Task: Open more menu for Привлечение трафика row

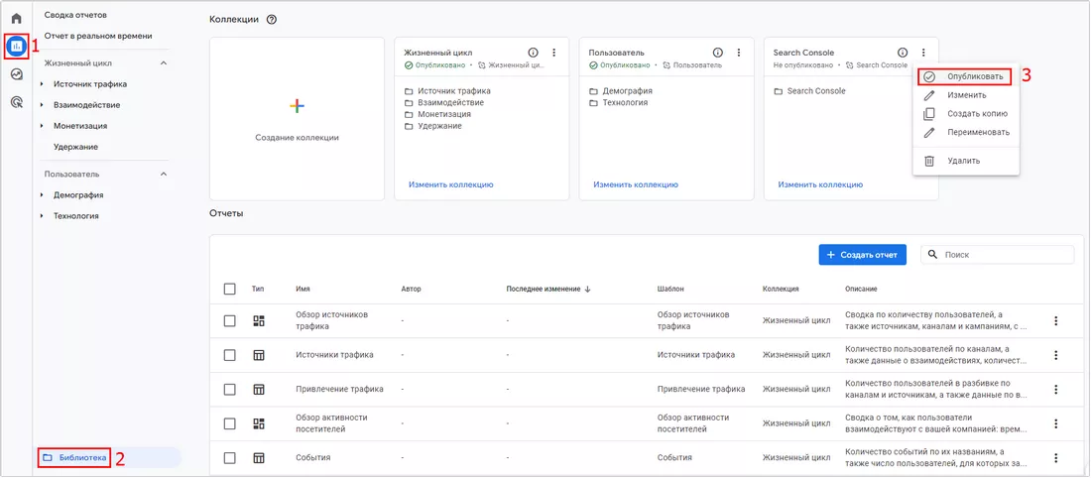Action: [1055, 389]
